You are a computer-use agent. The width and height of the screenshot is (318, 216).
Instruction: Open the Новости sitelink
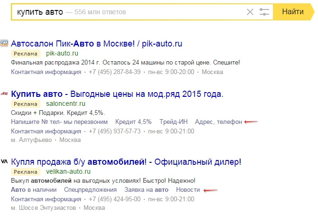pyautogui.click(x=187, y=190)
